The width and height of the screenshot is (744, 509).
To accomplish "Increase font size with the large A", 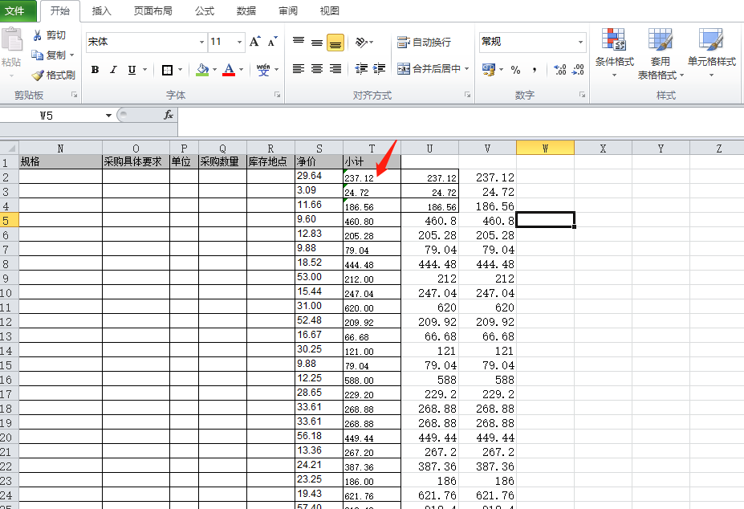I will click(254, 42).
